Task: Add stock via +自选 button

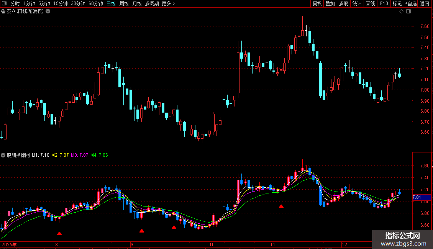Action: point(411,3)
